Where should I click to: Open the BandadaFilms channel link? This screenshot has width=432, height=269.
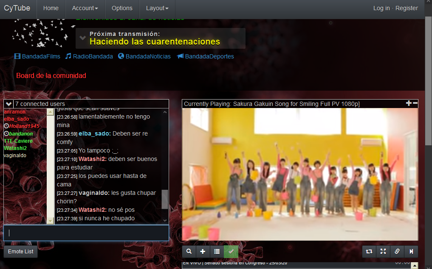tap(37, 56)
